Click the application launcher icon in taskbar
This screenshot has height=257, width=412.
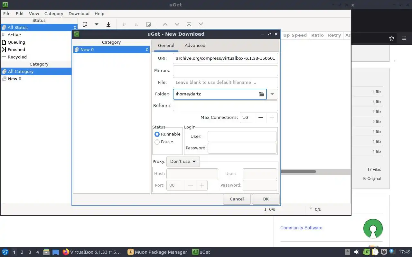(x=5, y=252)
